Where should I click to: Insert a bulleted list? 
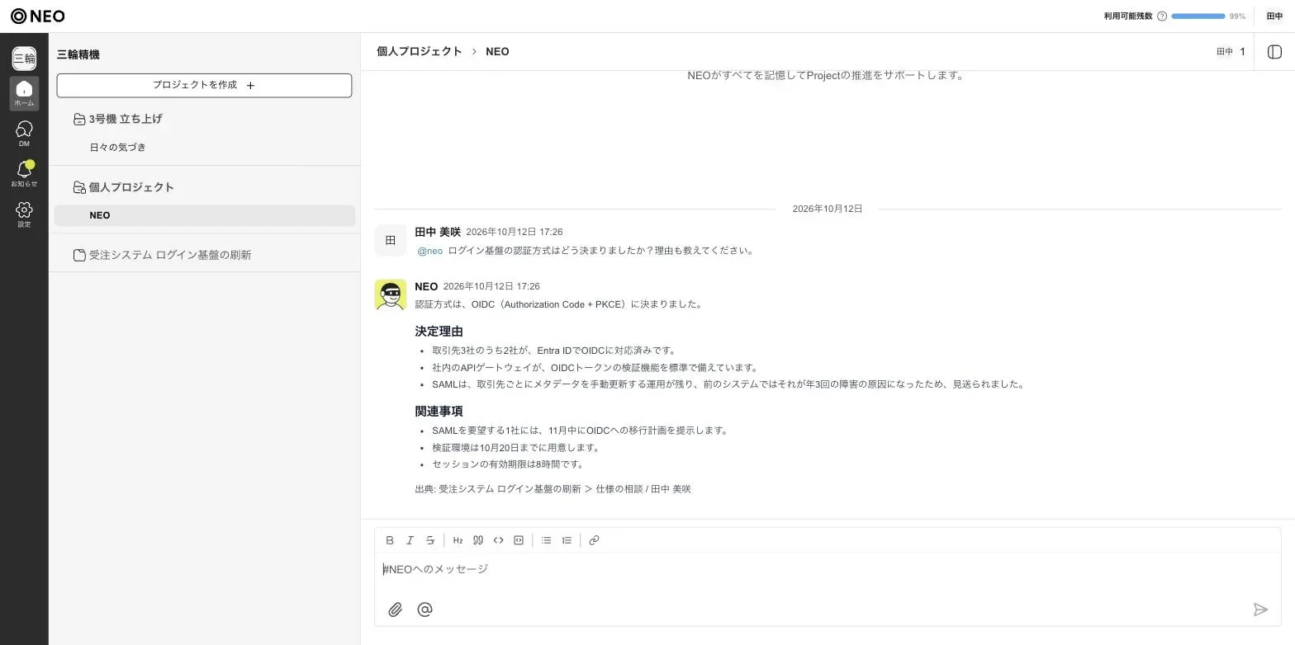546,540
